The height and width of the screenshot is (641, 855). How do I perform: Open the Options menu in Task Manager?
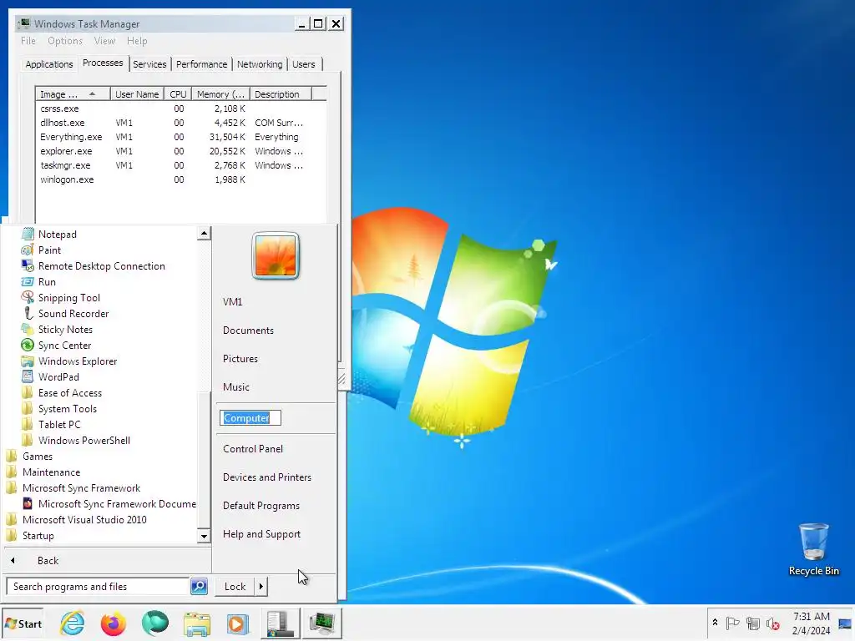pos(65,41)
